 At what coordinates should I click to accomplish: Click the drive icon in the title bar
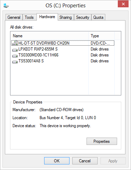pos(6,6)
